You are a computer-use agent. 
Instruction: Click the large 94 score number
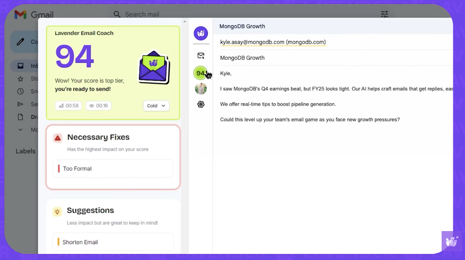point(75,56)
